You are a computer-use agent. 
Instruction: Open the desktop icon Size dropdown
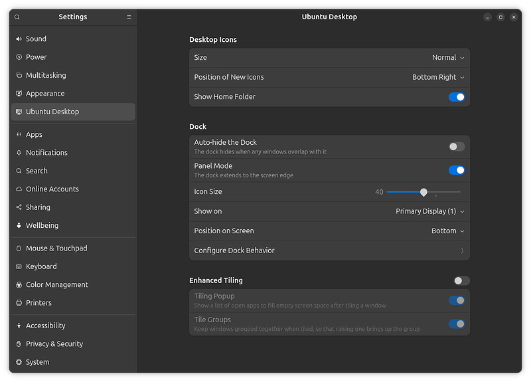click(448, 58)
